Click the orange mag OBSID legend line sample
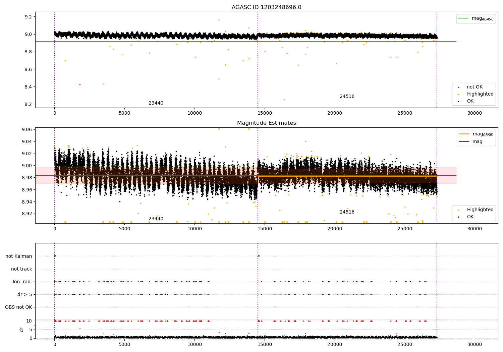Viewport: 503px width, 352px height. 464,134
